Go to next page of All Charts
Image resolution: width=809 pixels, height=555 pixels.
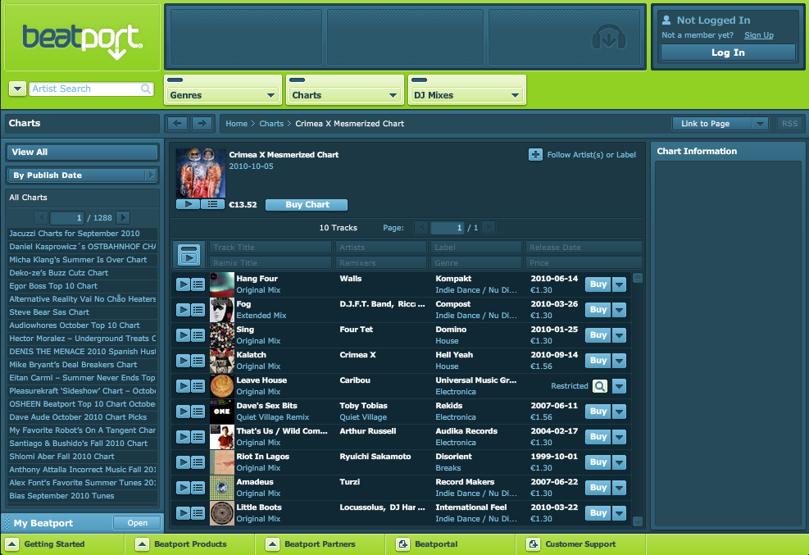point(123,218)
